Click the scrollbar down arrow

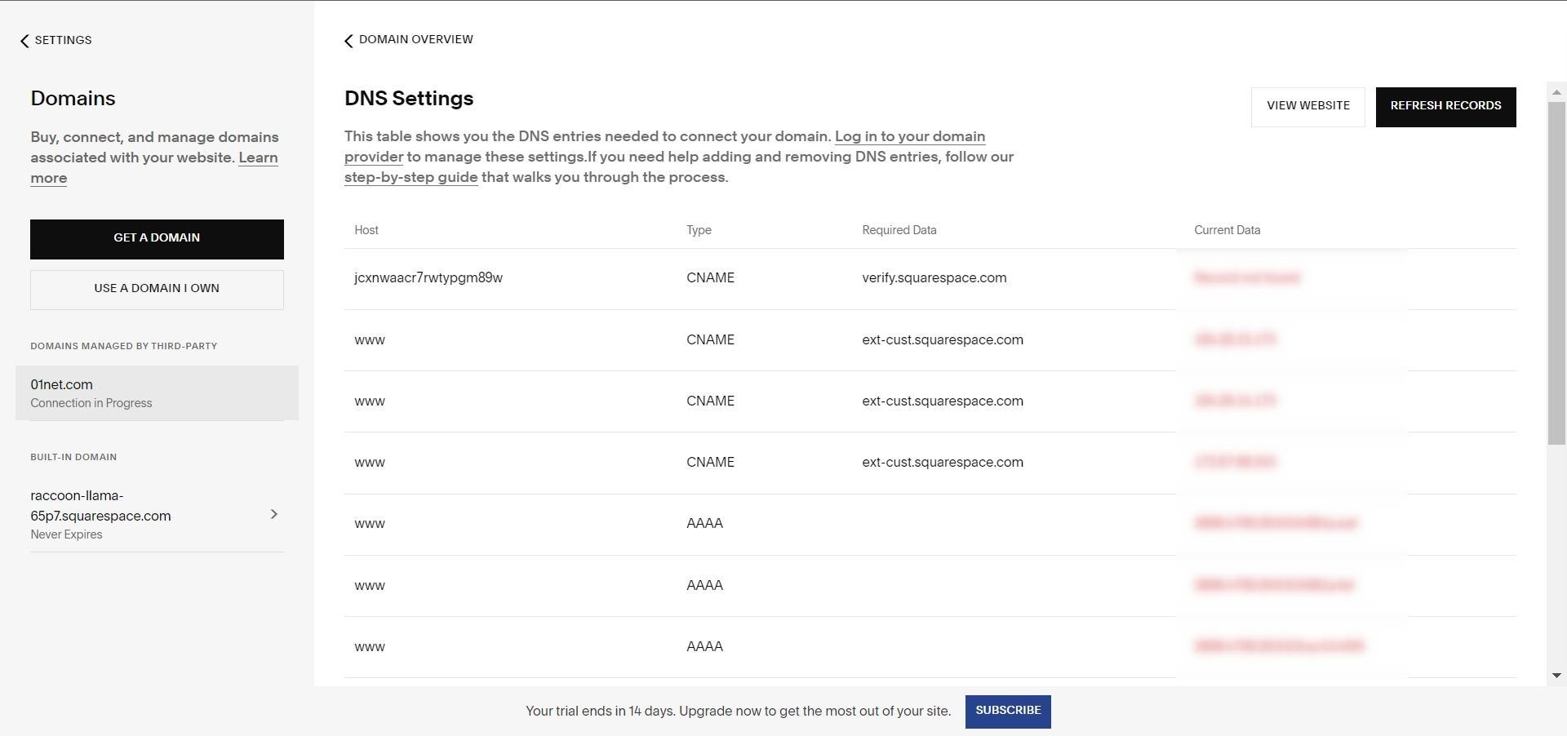(x=1556, y=676)
